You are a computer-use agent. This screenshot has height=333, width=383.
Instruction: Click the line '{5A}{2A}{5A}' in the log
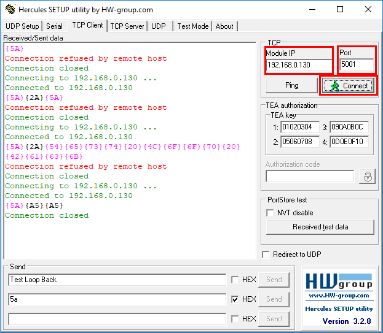click(x=34, y=98)
